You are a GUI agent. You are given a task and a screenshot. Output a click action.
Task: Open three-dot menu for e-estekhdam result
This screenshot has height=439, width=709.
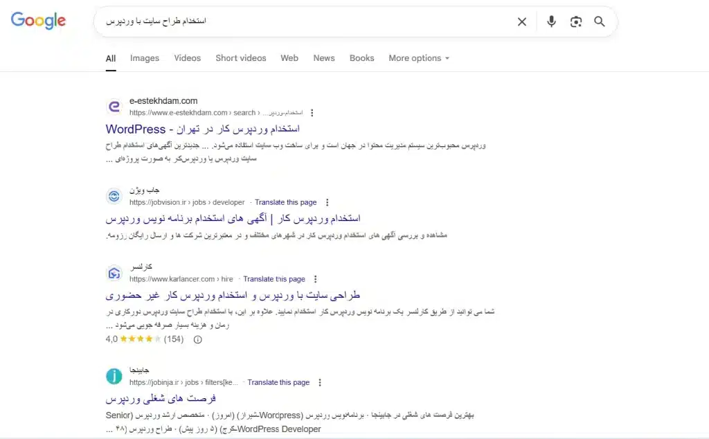coord(312,113)
